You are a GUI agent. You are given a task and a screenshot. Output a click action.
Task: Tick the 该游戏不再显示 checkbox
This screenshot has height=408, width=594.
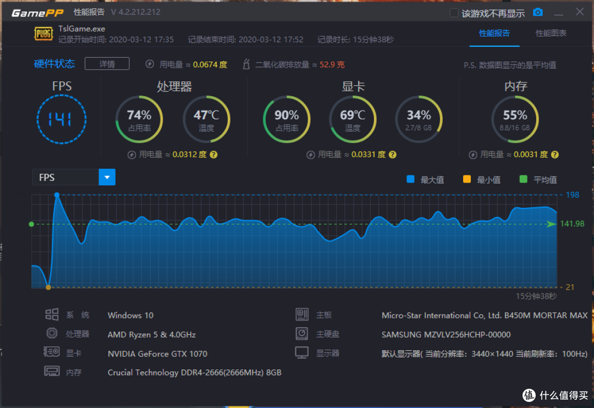(x=454, y=13)
